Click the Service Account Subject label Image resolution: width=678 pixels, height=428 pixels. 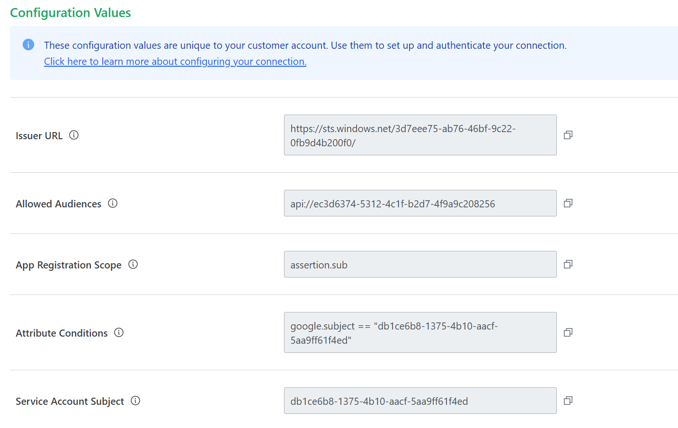70,401
